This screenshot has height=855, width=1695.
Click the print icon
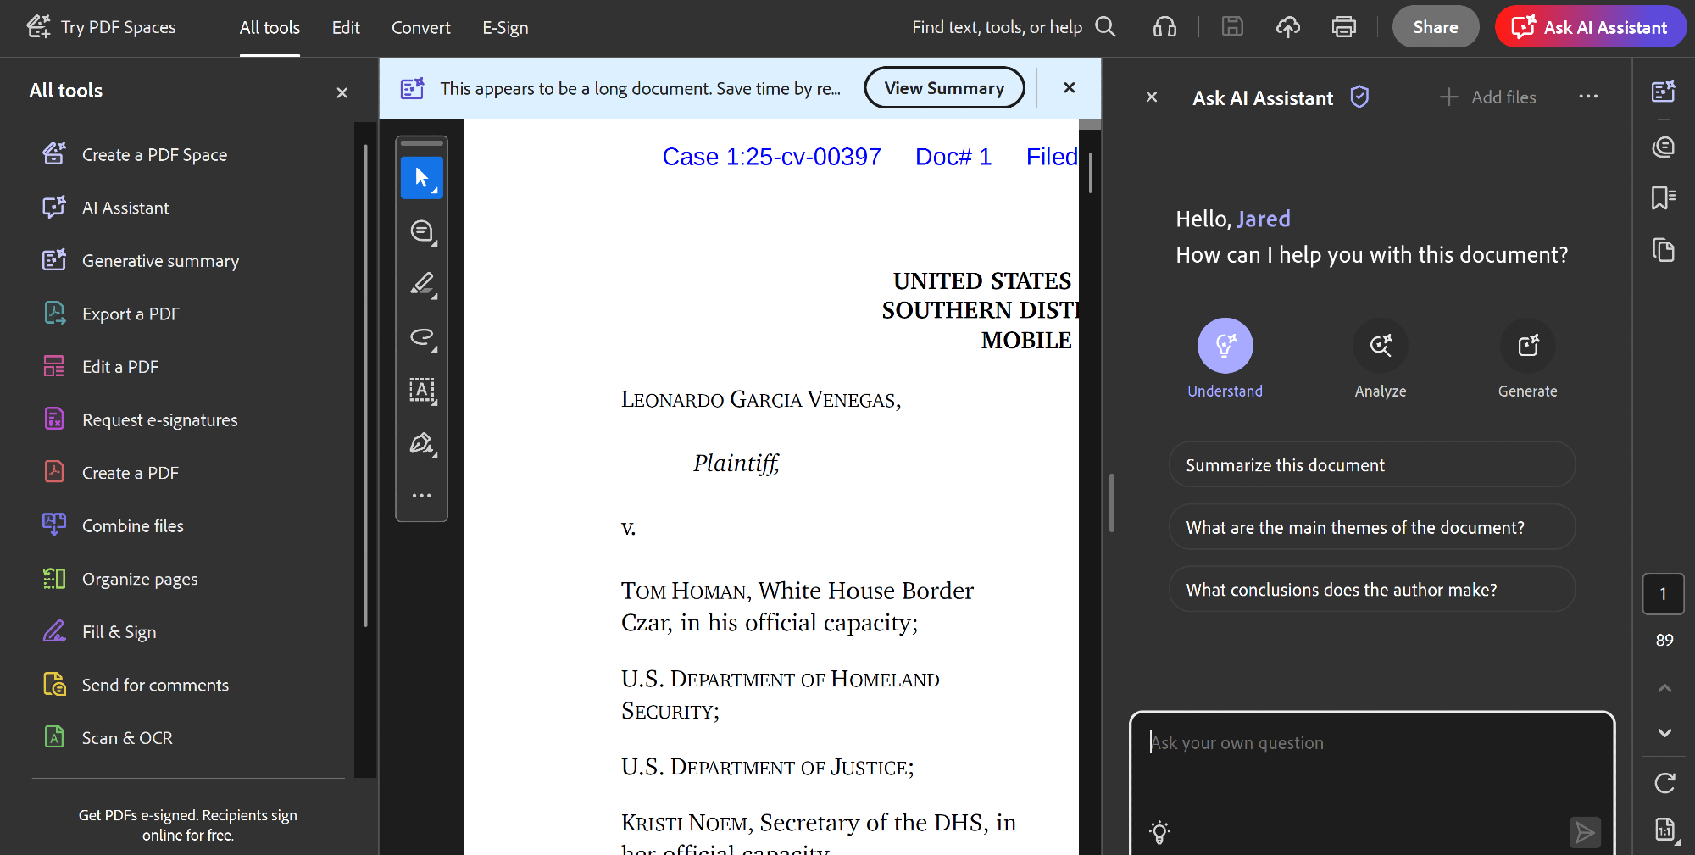[1343, 27]
